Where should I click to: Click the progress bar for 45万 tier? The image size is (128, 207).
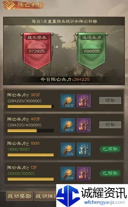pyautogui.click(x=31, y=131)
